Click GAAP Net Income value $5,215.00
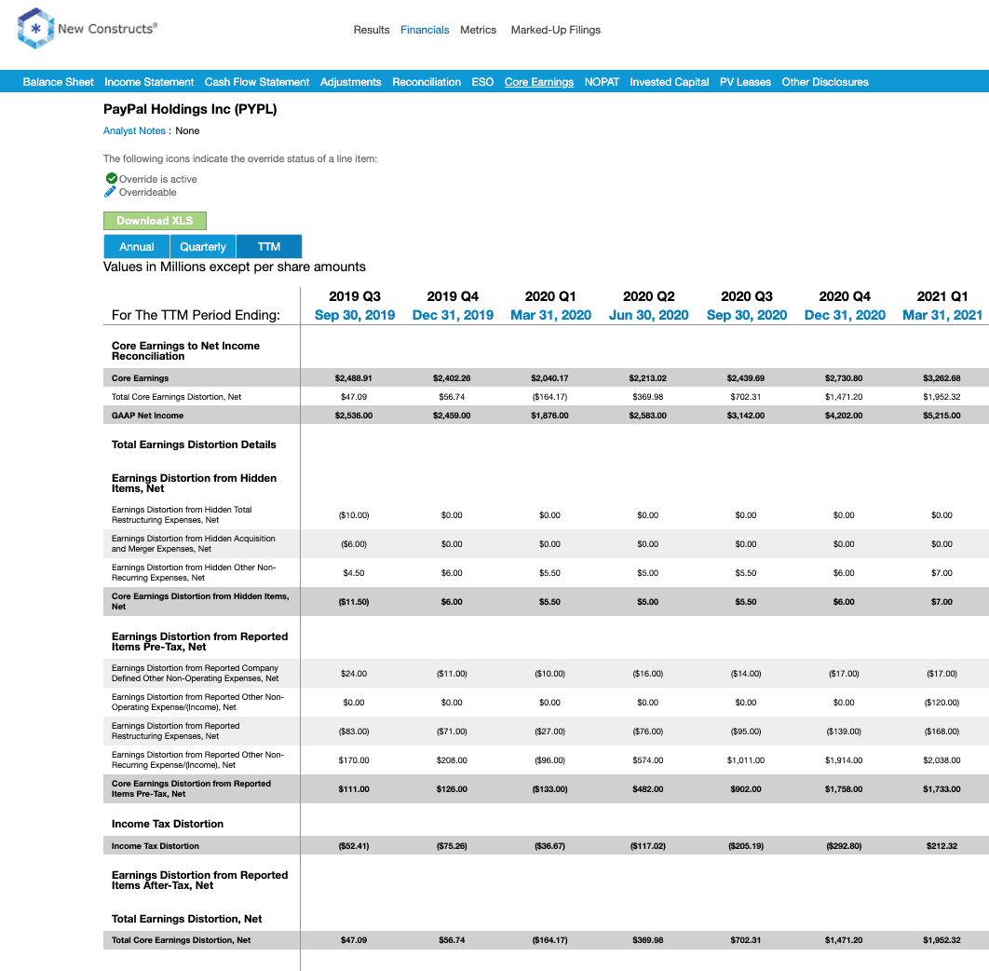 [x=942, y=416]
